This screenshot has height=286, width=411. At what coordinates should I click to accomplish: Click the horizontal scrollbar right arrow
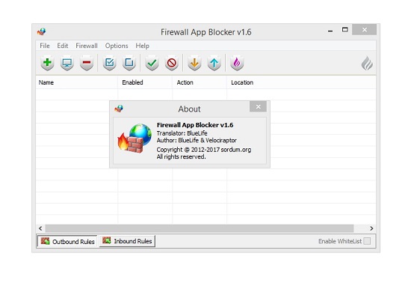point(371,228)
